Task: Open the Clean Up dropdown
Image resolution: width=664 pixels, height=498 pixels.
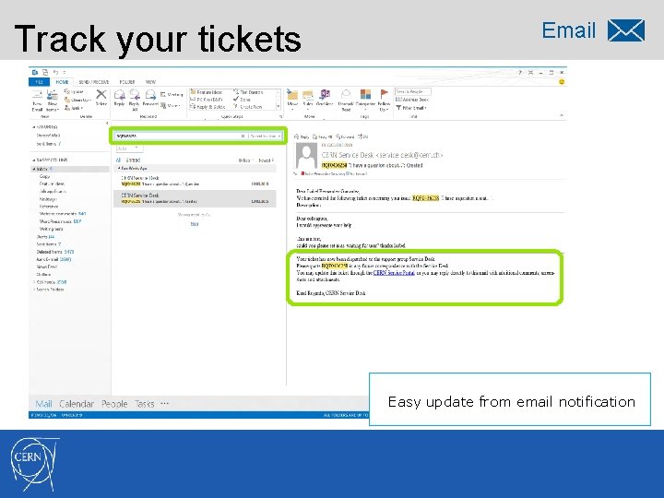Action: 77,100
